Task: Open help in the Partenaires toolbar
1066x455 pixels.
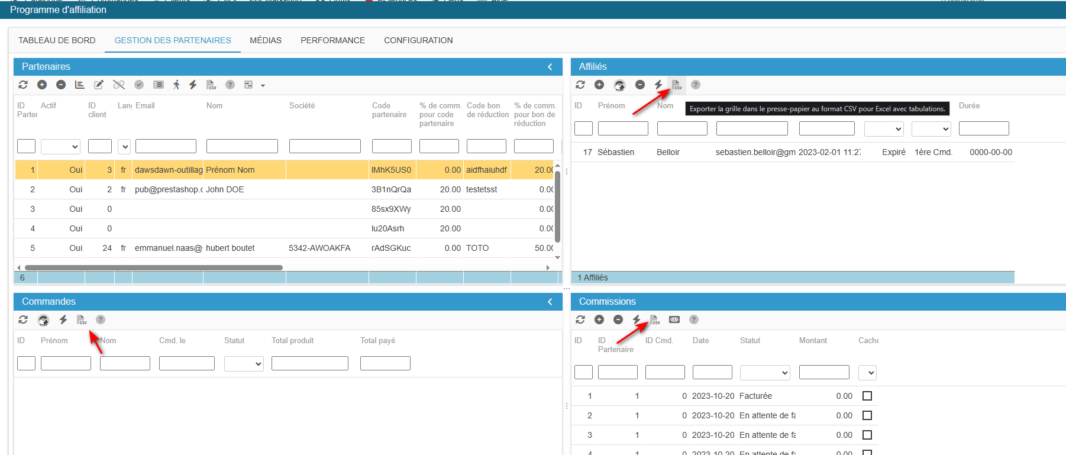Action: coord(230,85)
